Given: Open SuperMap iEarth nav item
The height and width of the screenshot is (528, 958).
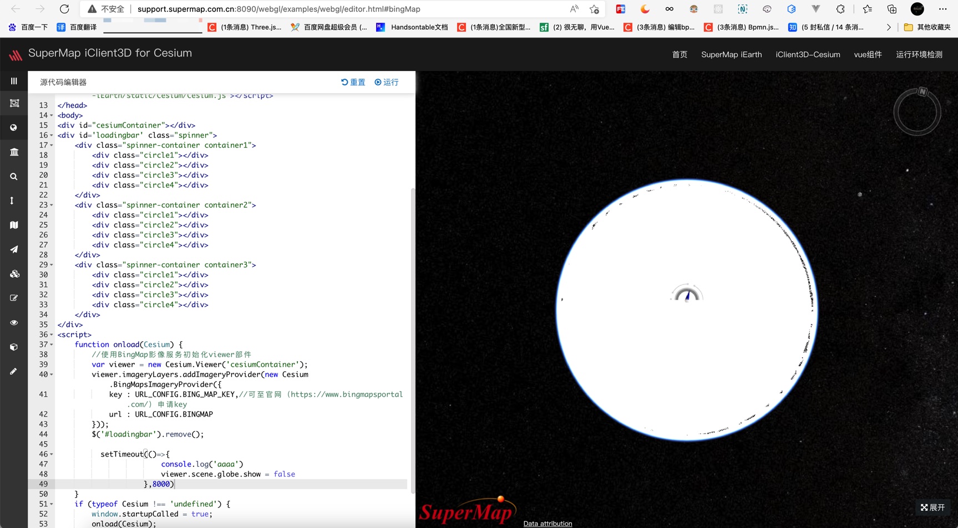Looking at the screenshot, I should [731, 54].
